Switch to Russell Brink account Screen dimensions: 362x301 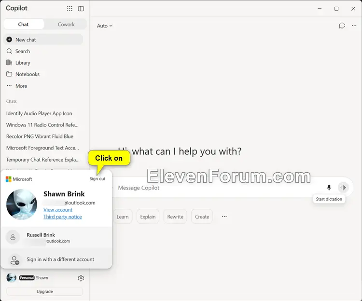56,237
